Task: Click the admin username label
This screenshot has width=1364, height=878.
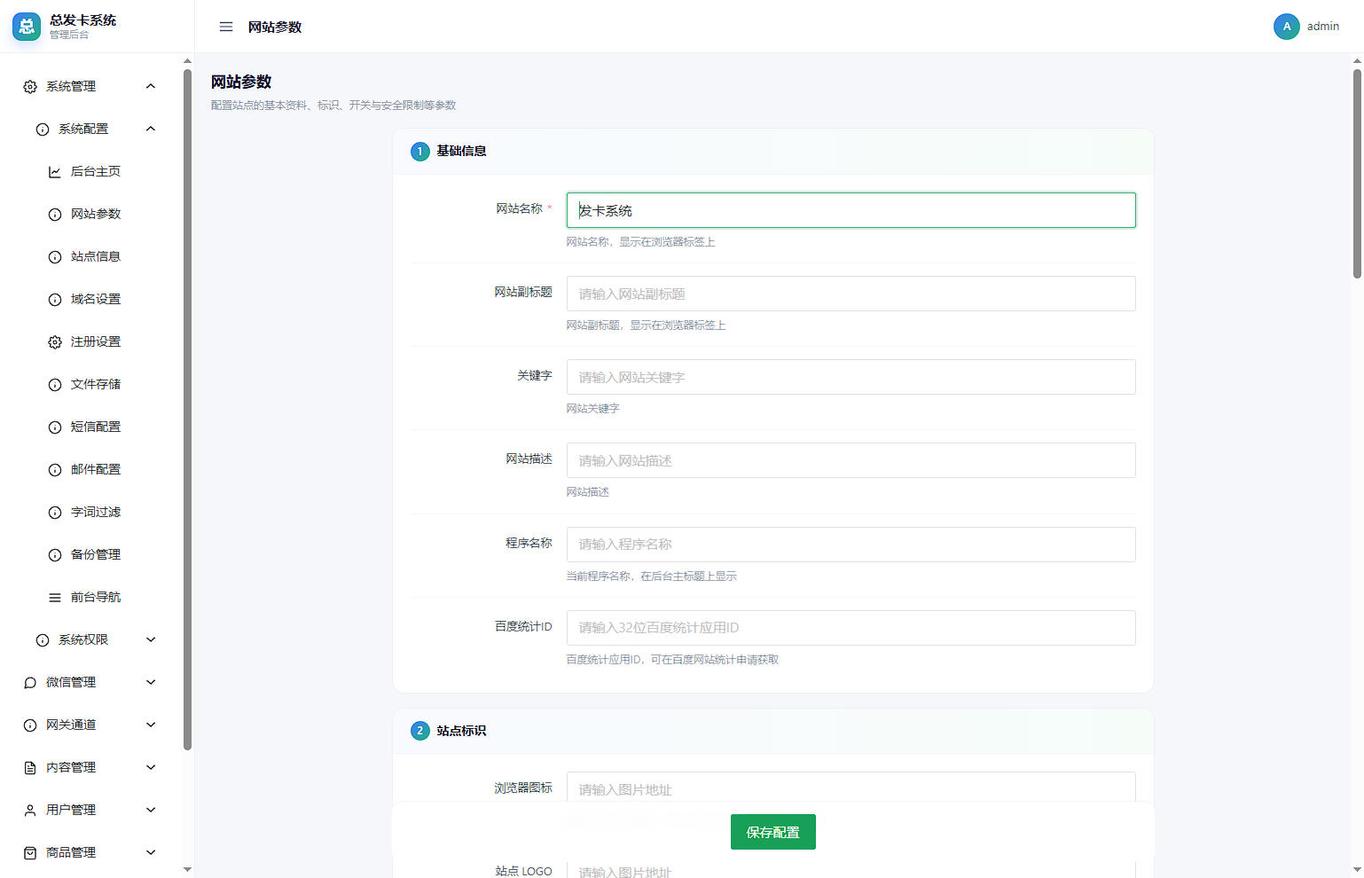Action: click(1322, 27)
